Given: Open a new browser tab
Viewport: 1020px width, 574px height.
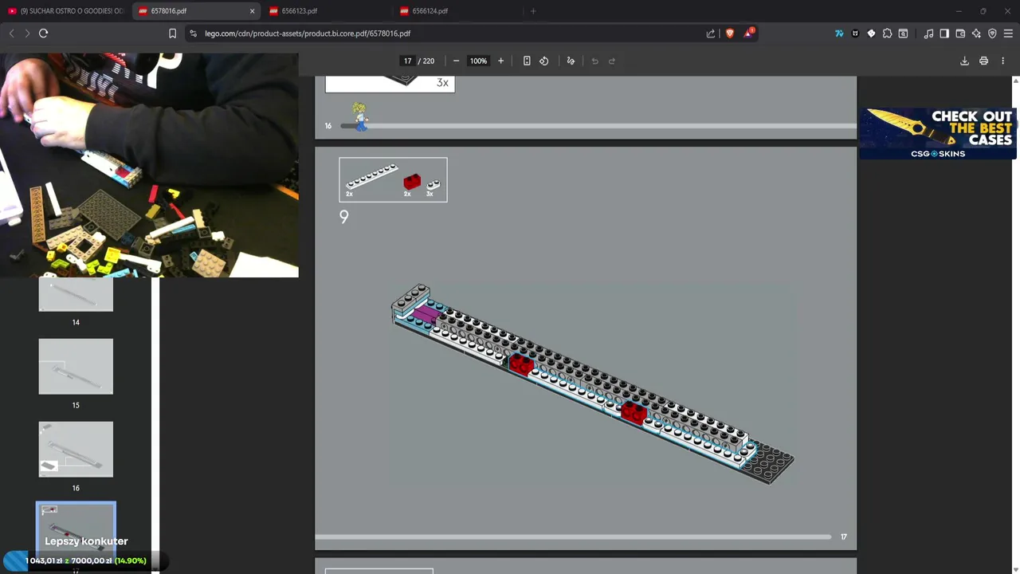Looking at the screenshot, I should (x=533, y=11).
